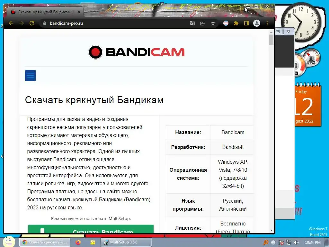
Task: Click the magnifier icon in system tray
Action: tap(266, 242)
